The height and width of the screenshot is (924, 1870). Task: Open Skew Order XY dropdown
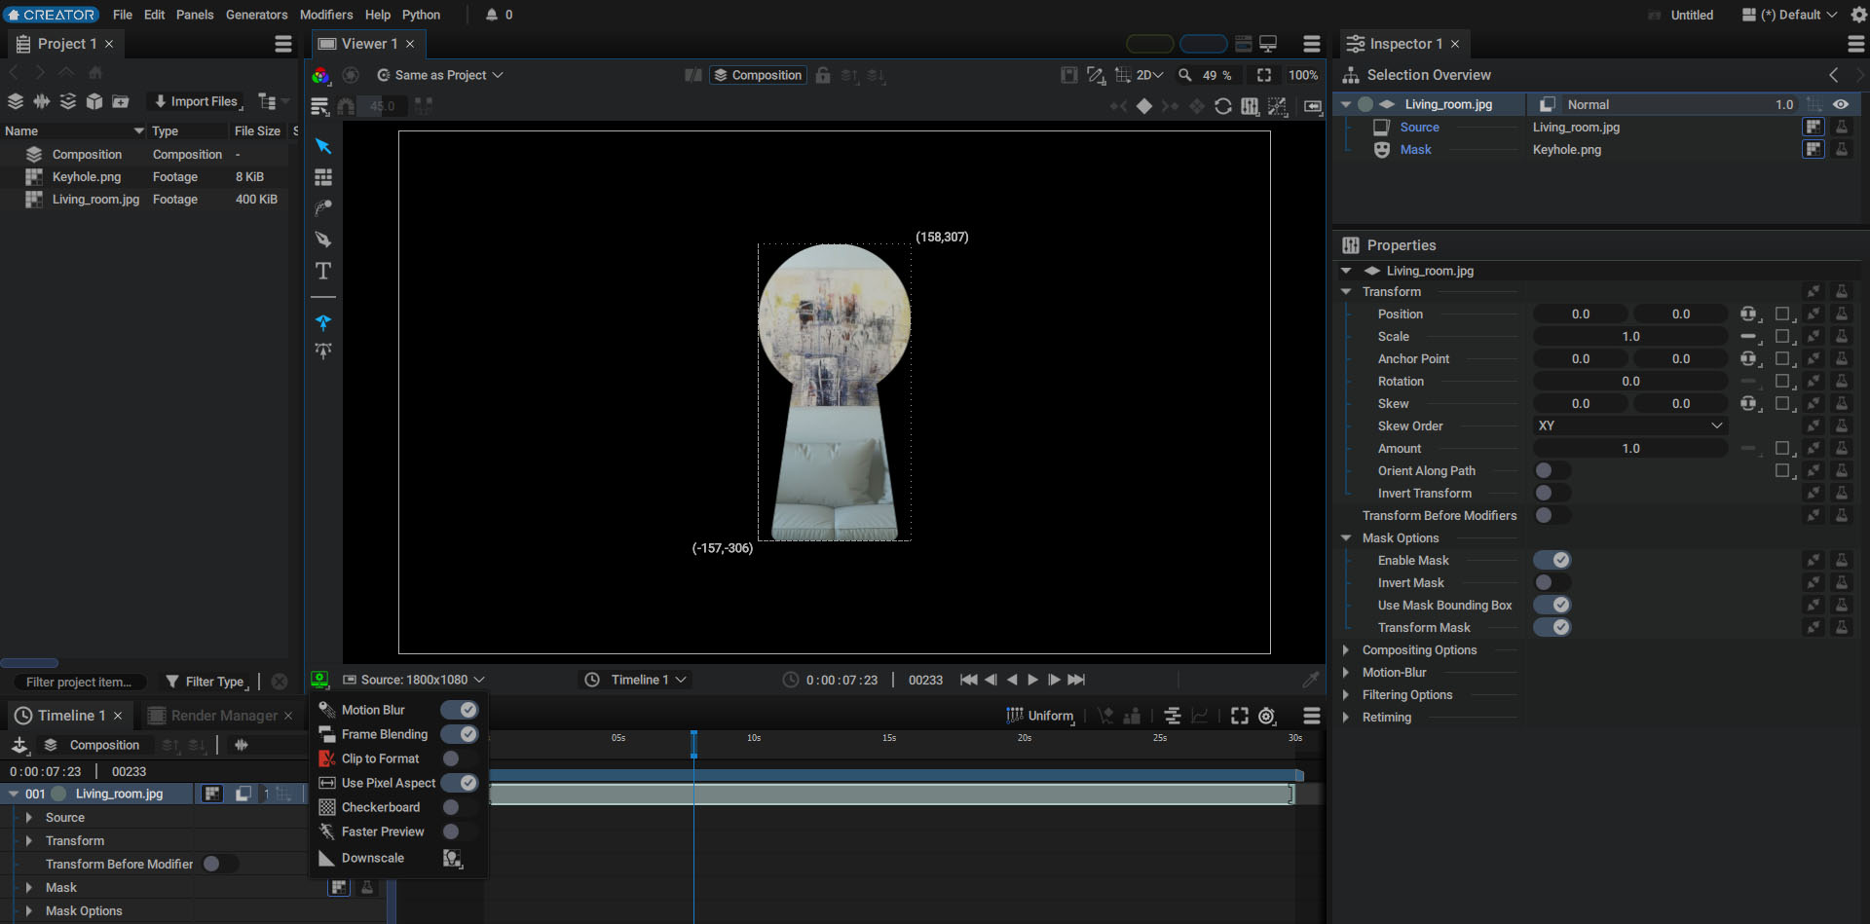pos(1630,425)
